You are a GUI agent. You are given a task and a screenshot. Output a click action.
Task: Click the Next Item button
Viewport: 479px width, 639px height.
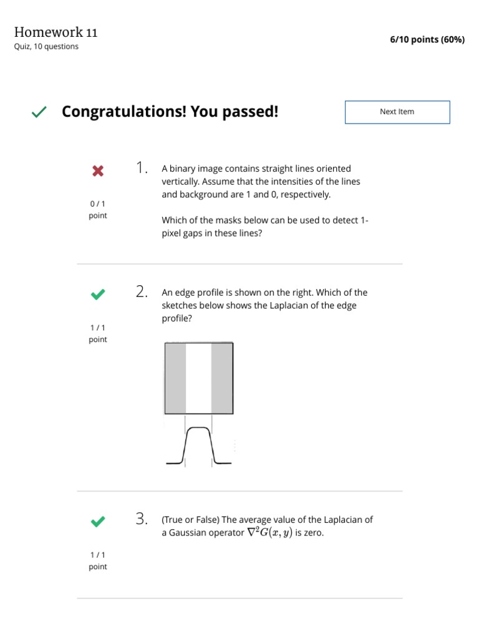[397, 112]
